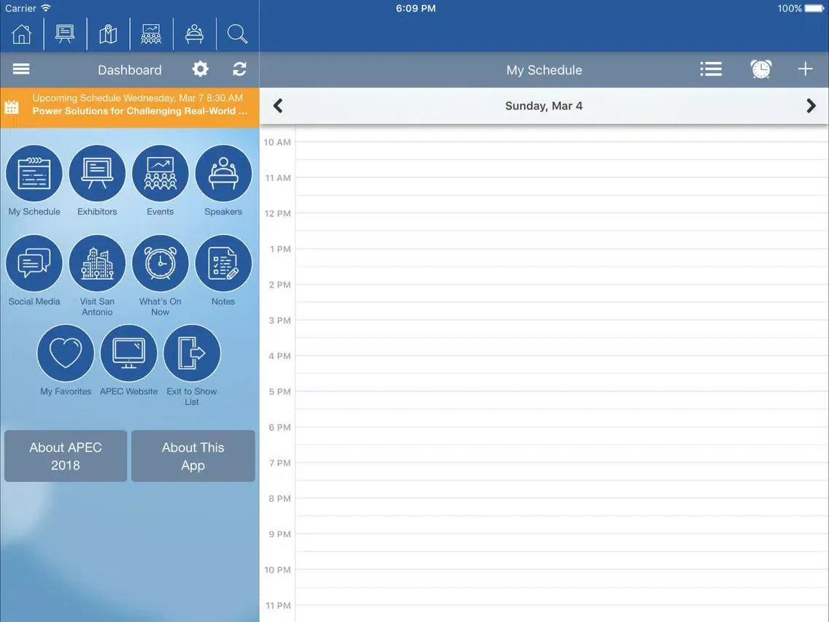Open Events from the top toolbar audience icon

click(150, 34)
